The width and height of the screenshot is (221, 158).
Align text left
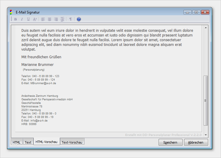[x=43, y=19]
